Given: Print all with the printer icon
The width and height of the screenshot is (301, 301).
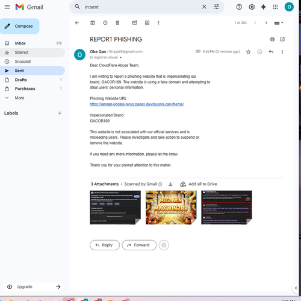Looking at the screenshot, I should pyautogui.click(x=272, y=39).
